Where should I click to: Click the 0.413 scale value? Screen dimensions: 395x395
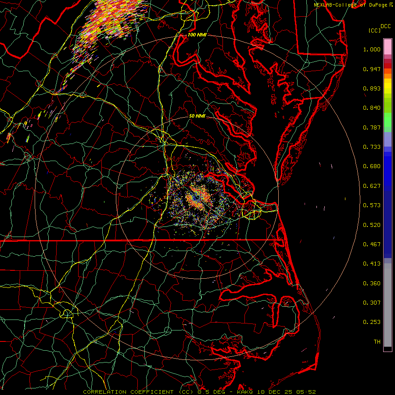tap(372, 264)
